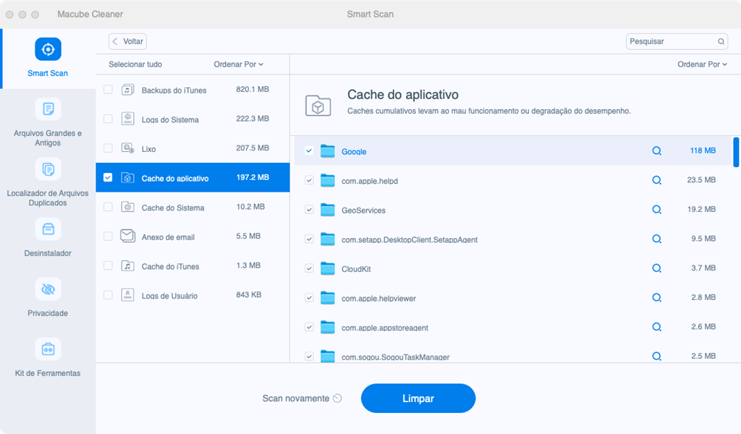
Task: Reveal GeoServices with magnifier icon
Action: (x=656, y=209)
